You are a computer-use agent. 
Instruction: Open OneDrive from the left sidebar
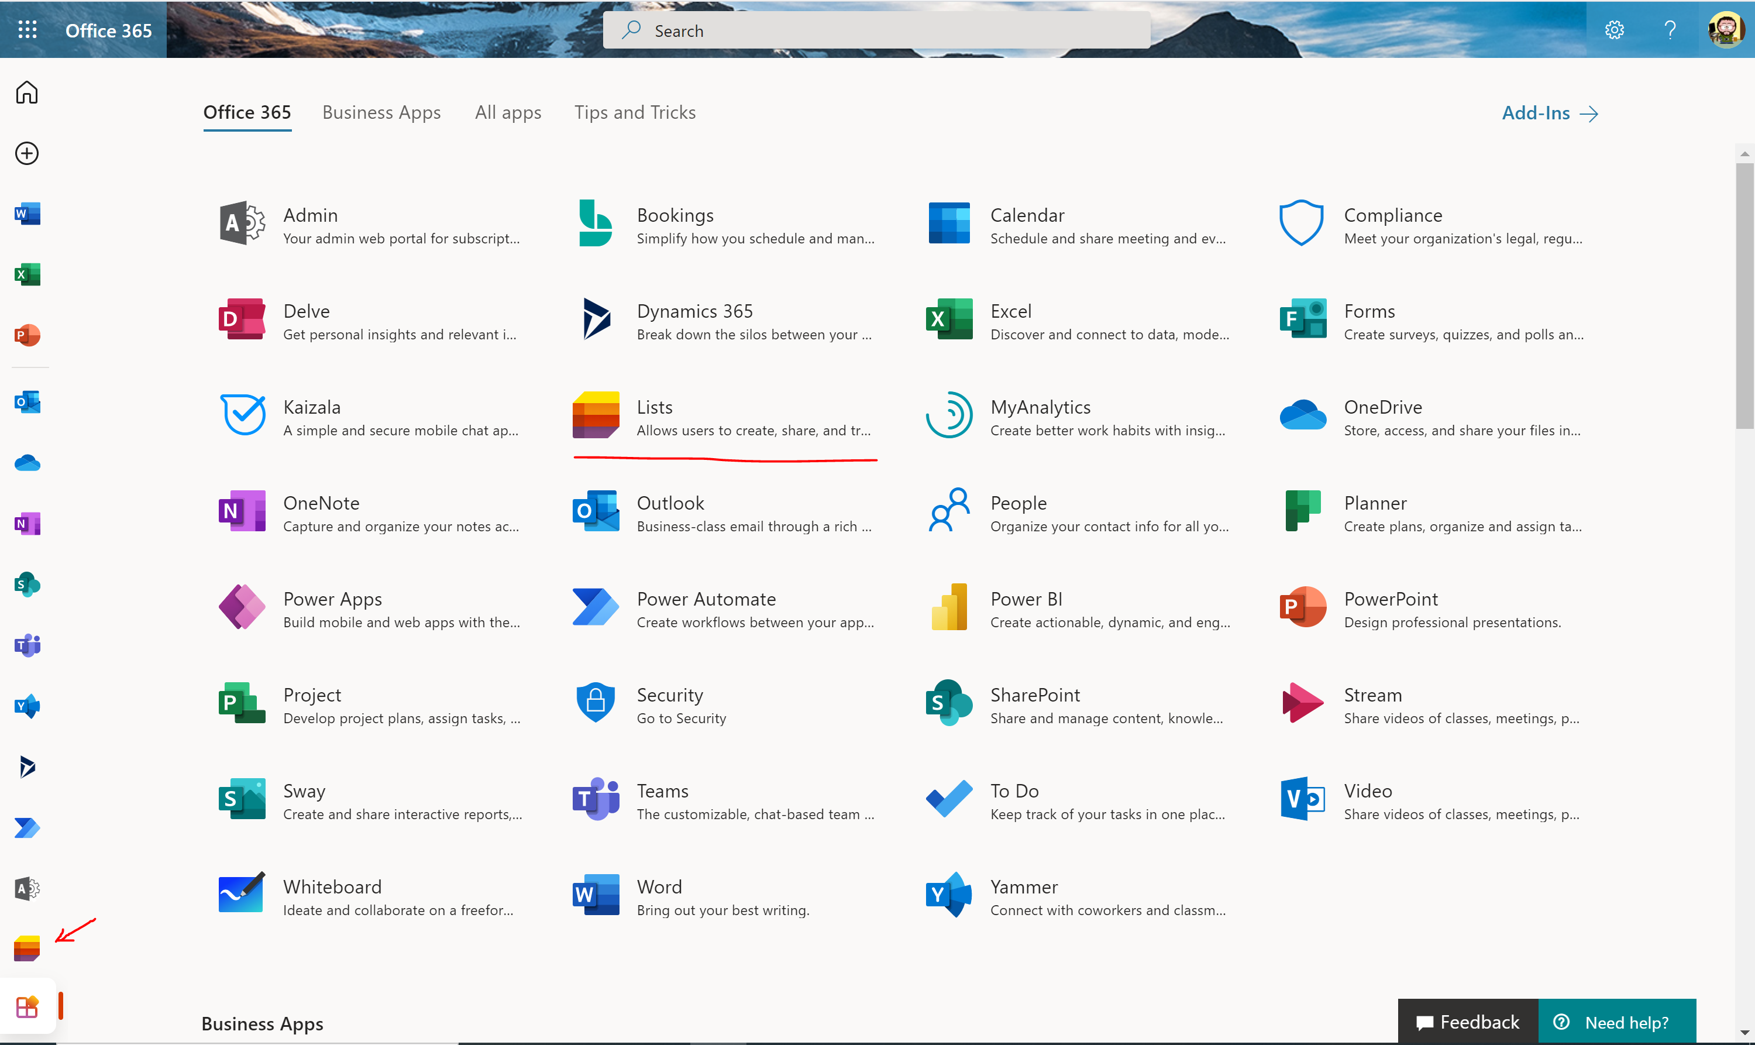(27, 463)
